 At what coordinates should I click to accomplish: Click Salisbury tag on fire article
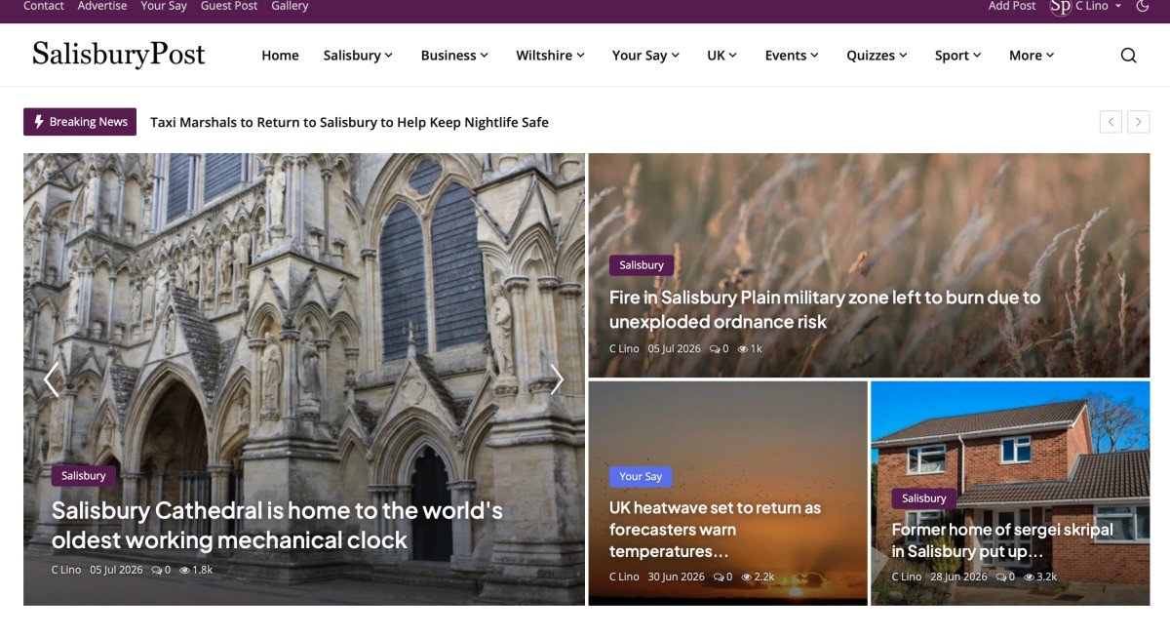pyautogui.click(x=642, y=265)
